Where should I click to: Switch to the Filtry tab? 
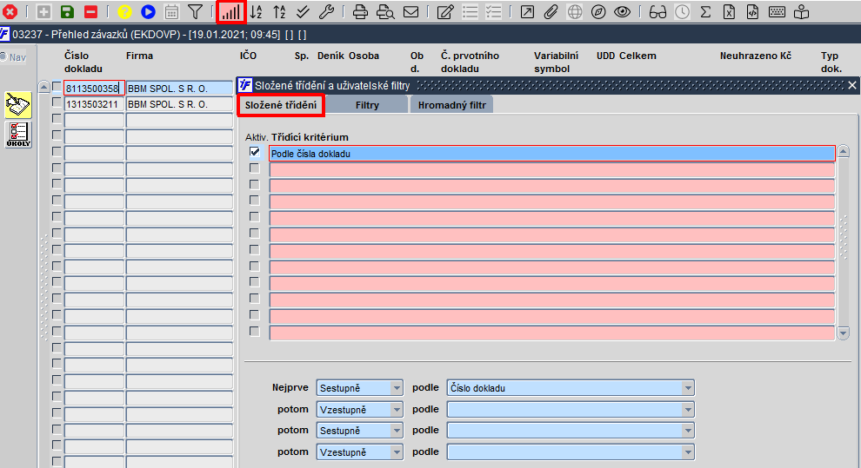pyautogui.click(x=367, y=105)
